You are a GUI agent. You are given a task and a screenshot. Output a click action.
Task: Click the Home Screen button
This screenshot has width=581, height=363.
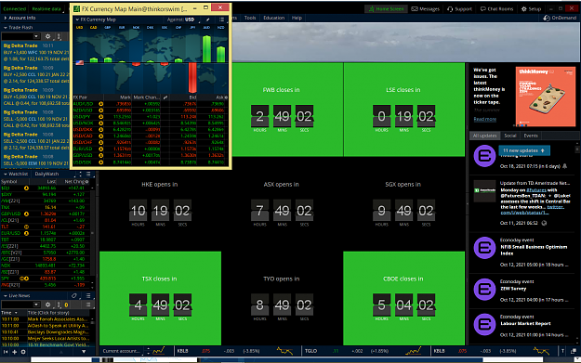386,9
